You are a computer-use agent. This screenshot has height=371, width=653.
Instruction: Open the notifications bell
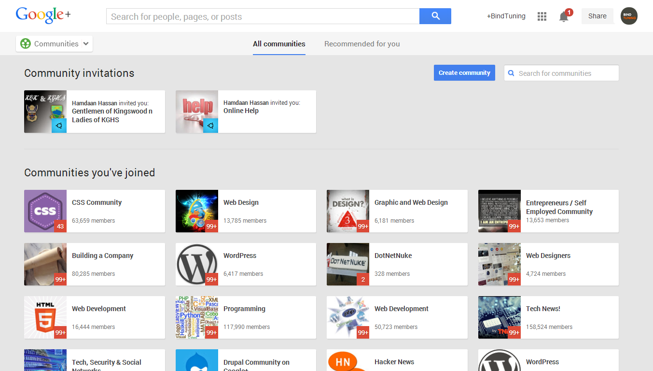click(564, 16)
